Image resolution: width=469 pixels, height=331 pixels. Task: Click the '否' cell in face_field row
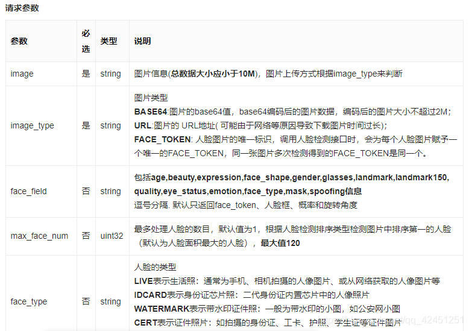point(86,191)
